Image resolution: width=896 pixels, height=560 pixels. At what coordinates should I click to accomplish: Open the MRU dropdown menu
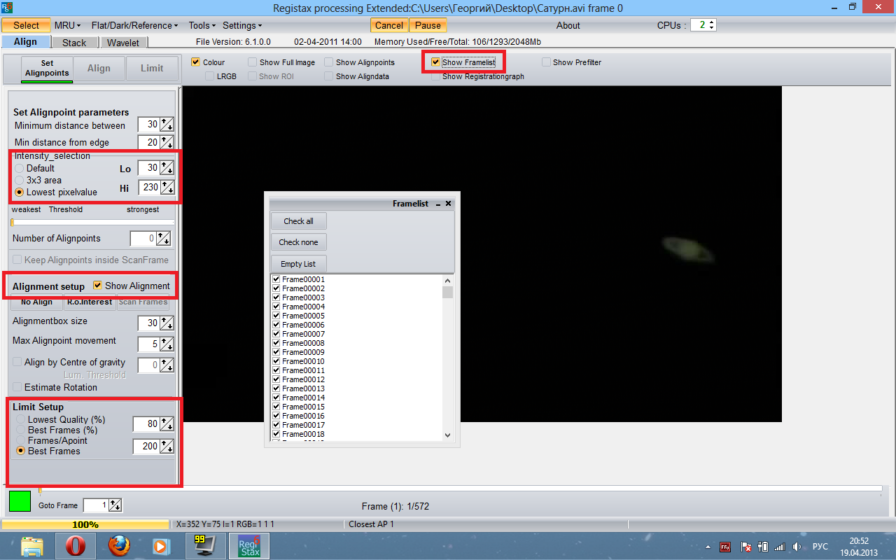(x=68, y=25)
